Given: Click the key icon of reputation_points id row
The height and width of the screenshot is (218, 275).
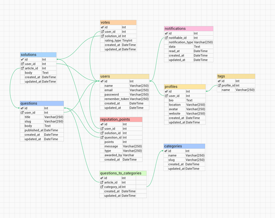Looking at the screenshot, I should pos(102,125).
